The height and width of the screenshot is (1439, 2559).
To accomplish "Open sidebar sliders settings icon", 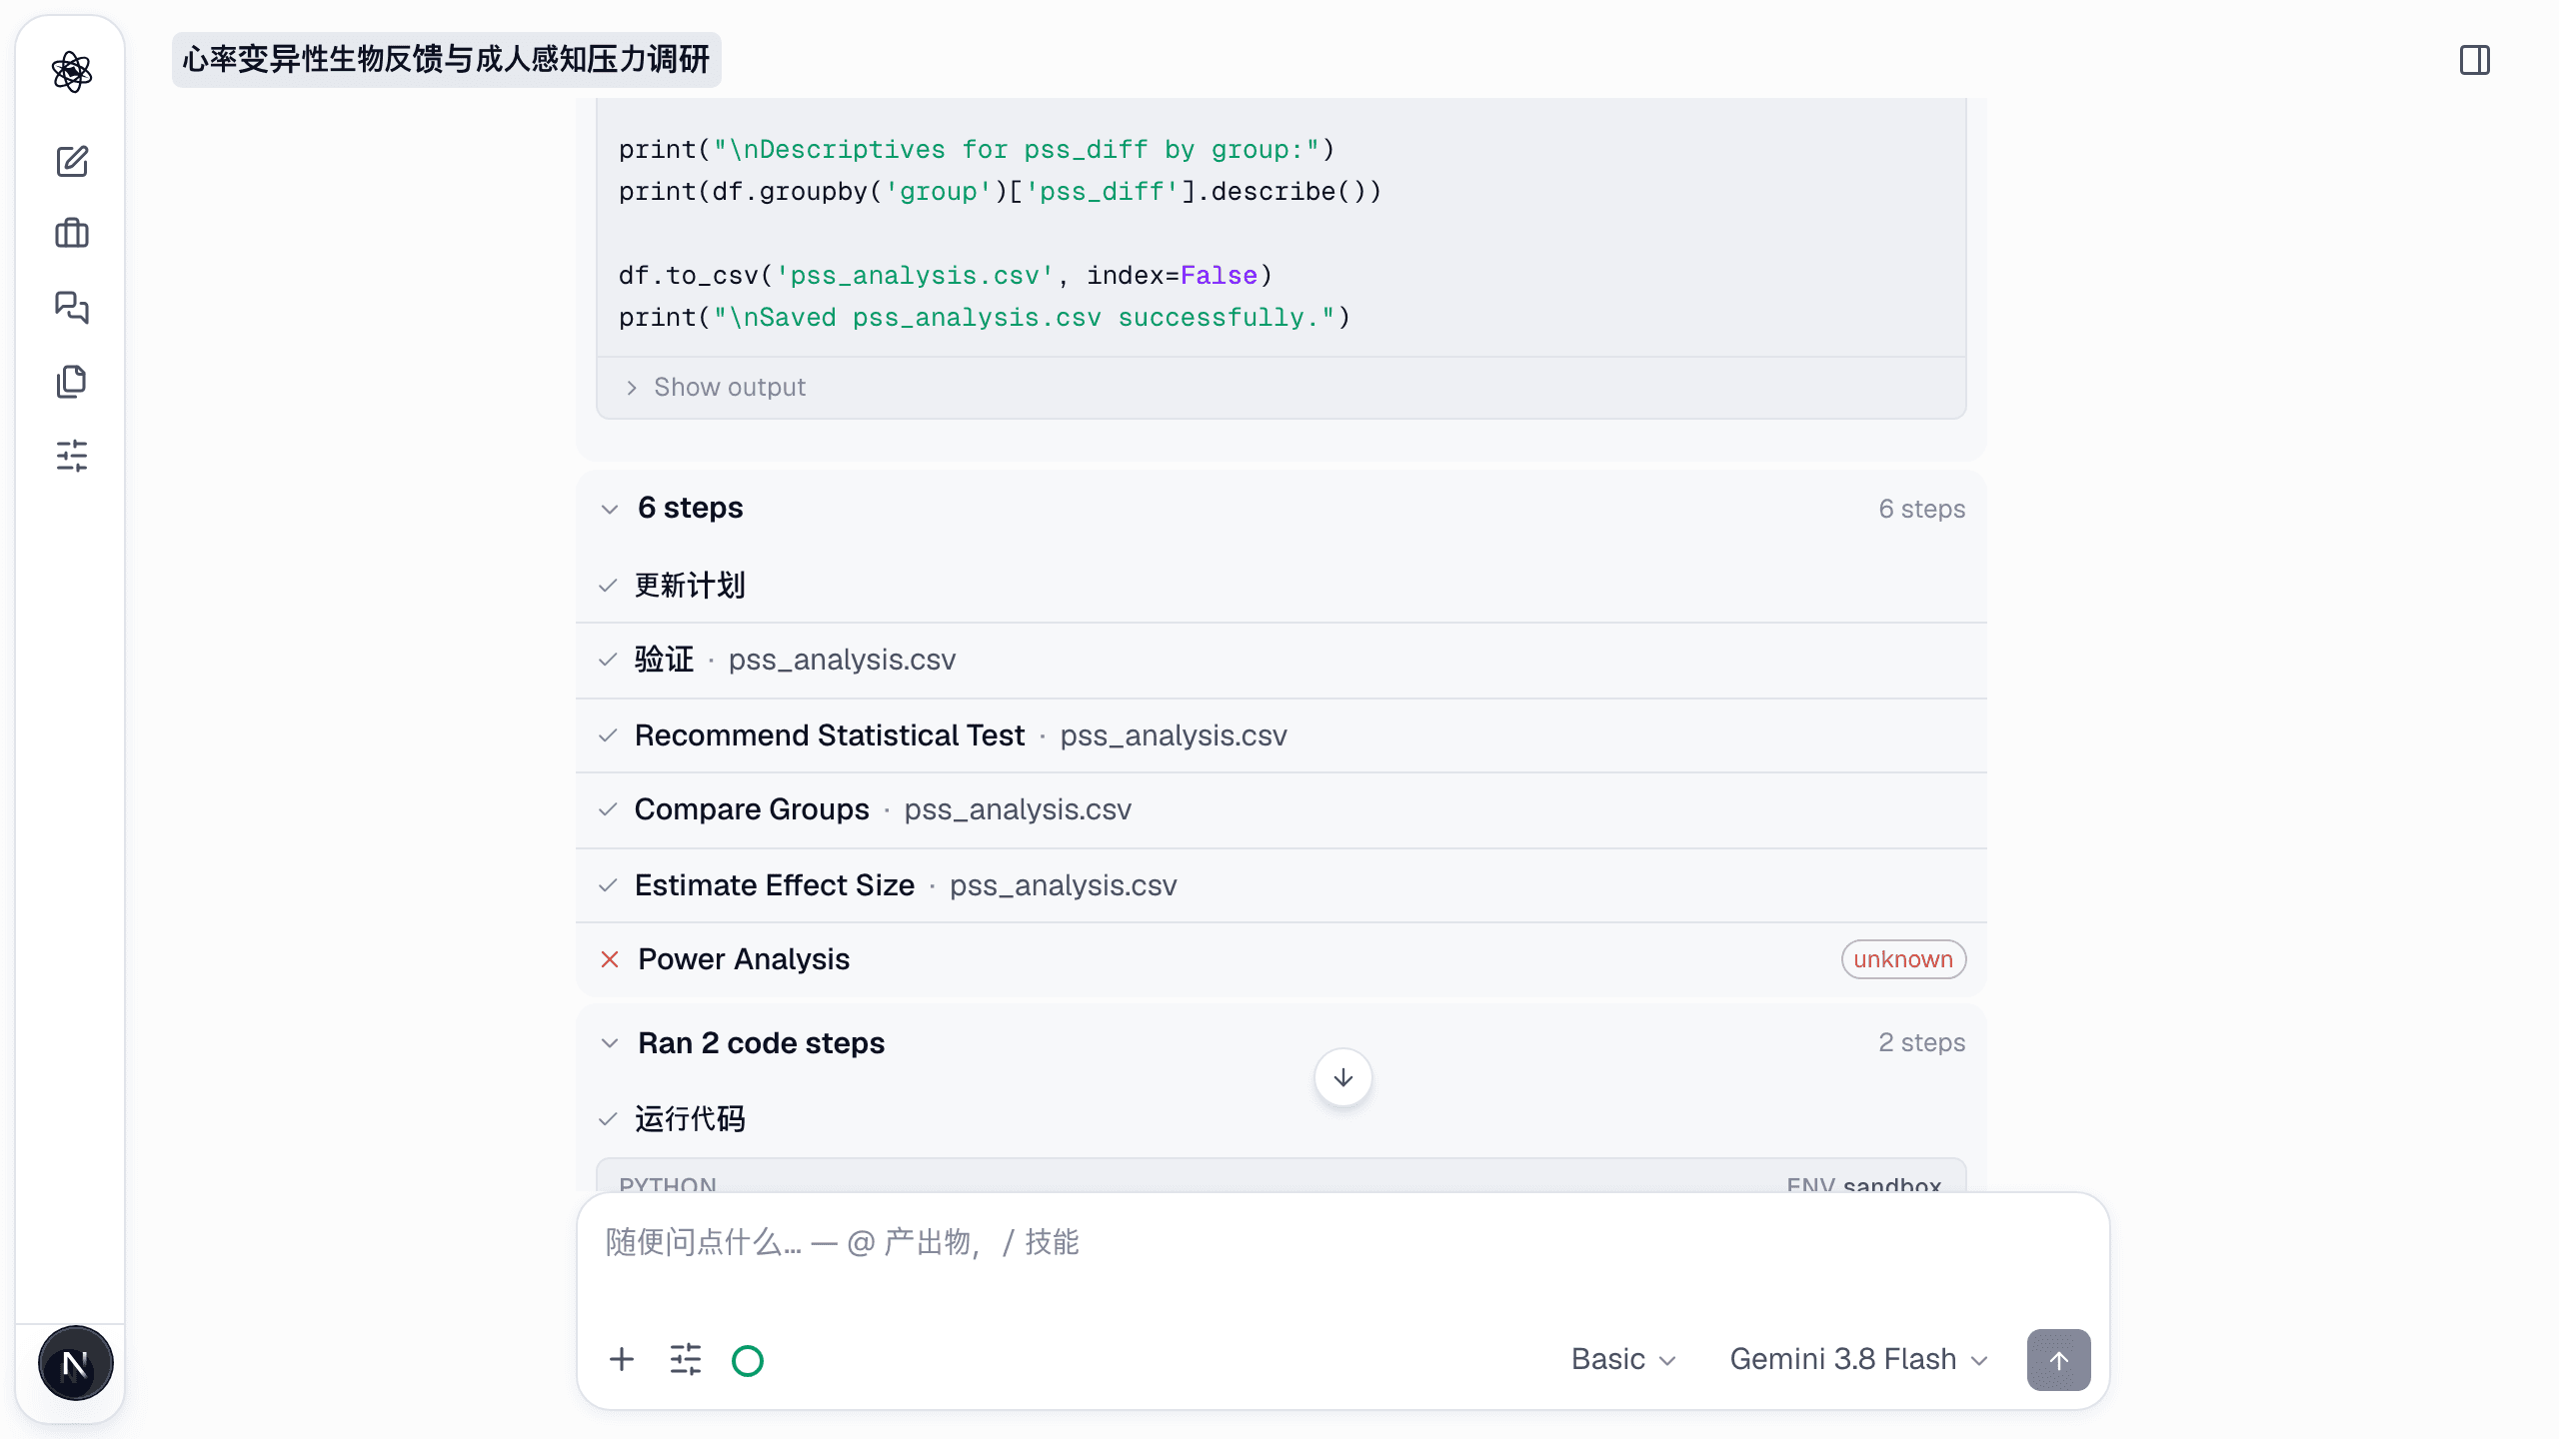I will 72,456.
